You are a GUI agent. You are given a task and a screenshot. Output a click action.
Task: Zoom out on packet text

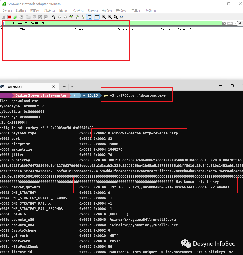pos(110,17)
